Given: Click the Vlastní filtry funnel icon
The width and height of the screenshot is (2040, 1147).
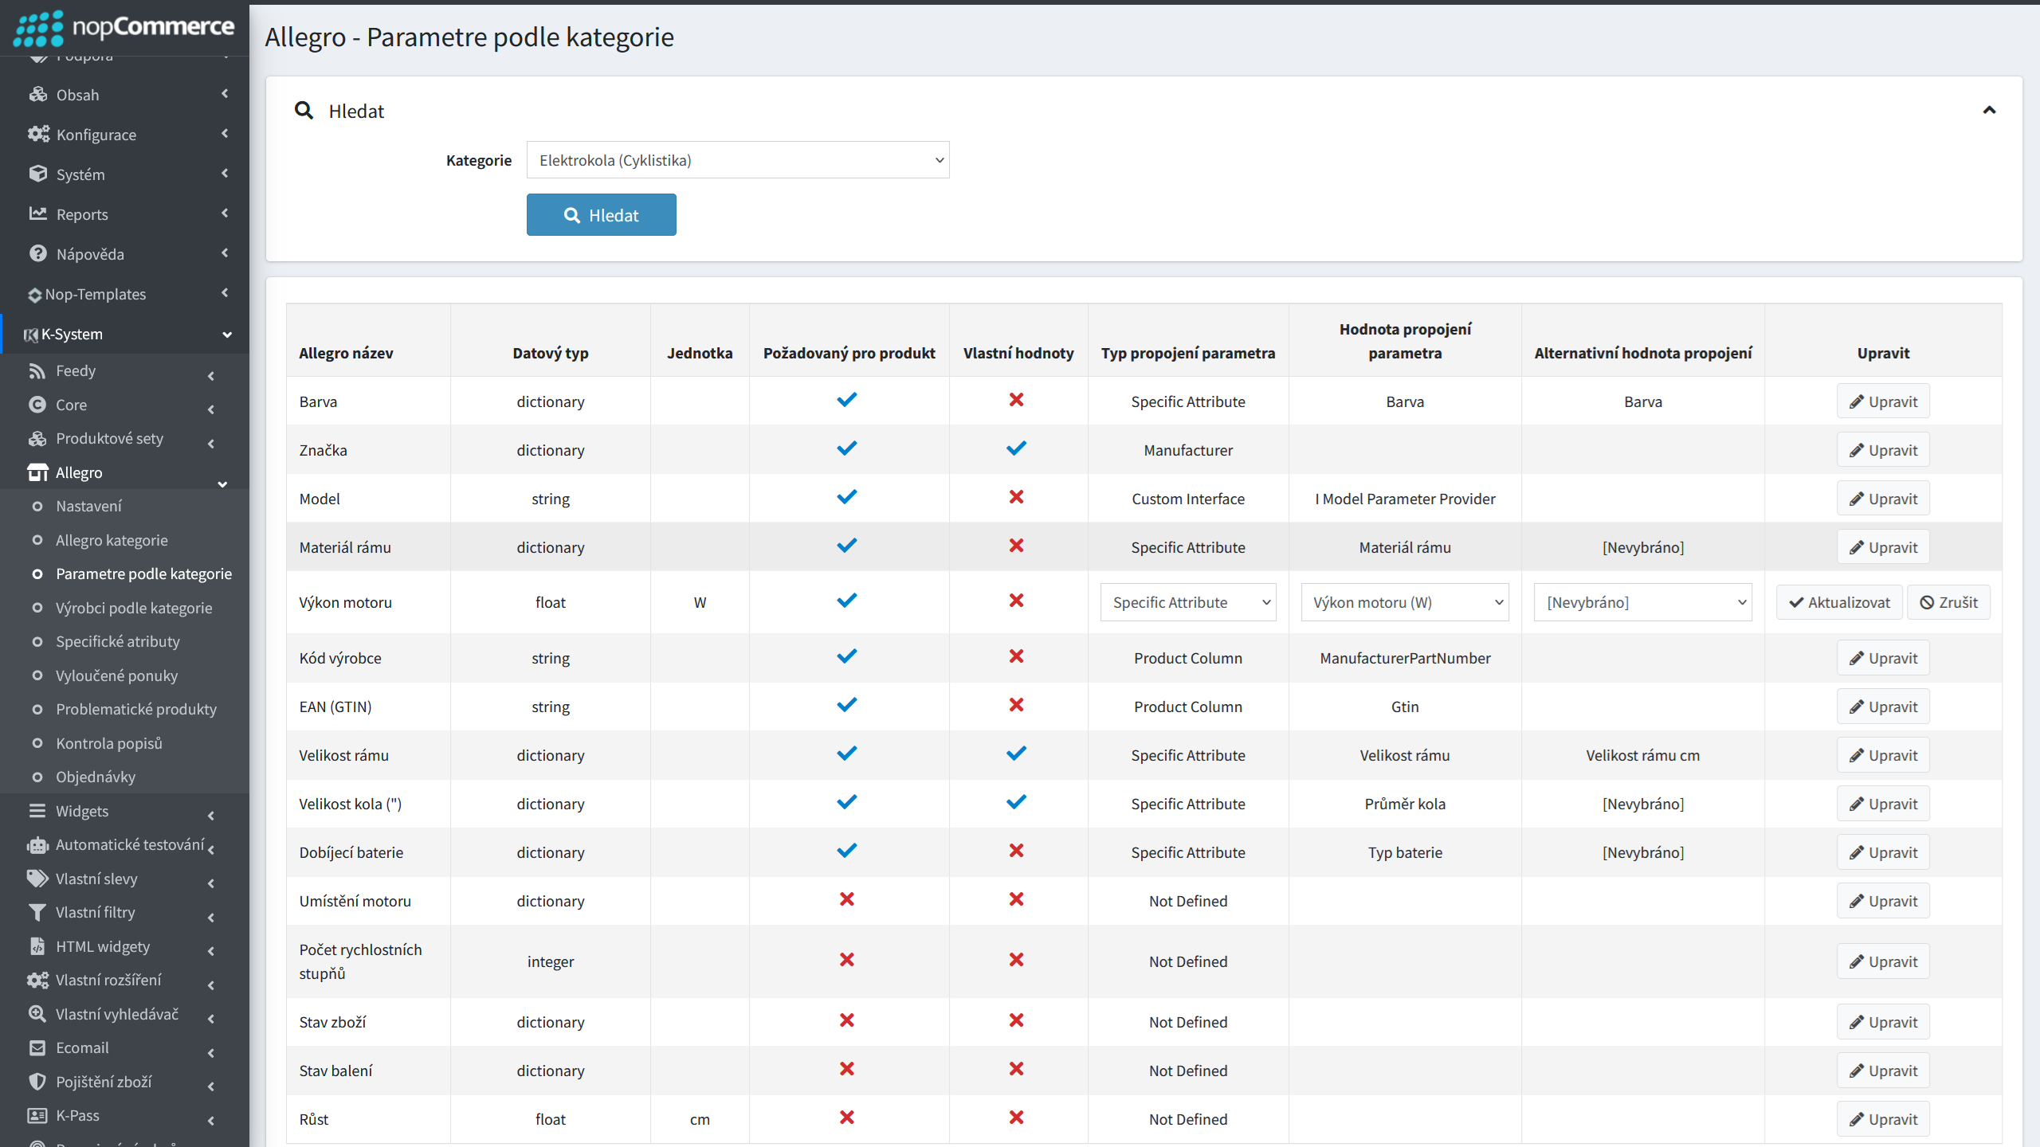Looking at the screenshot, I should 37,912.
